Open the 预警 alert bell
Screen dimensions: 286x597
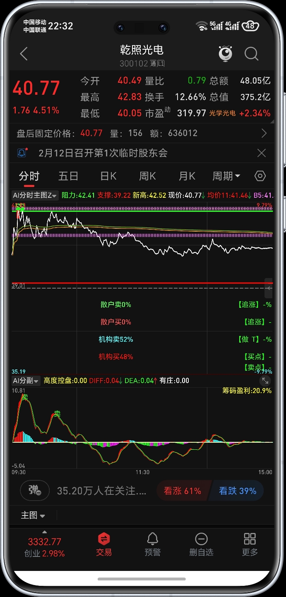(x=153, y=544)
